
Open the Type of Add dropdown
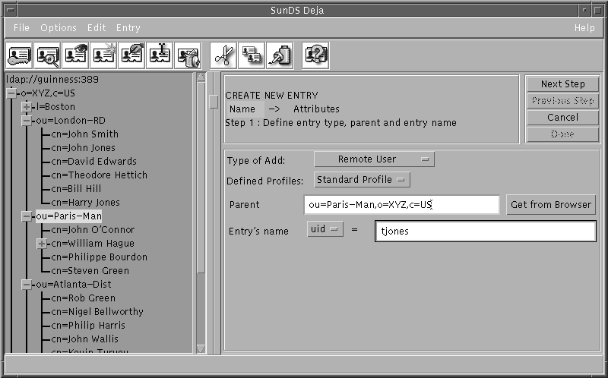(374, 159)
